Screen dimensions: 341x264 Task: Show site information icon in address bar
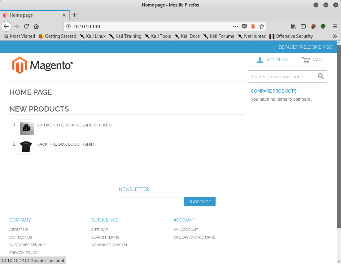68,26
